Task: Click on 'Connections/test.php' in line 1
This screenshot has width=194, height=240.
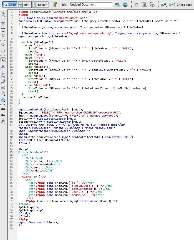Action: click(70, 12)
